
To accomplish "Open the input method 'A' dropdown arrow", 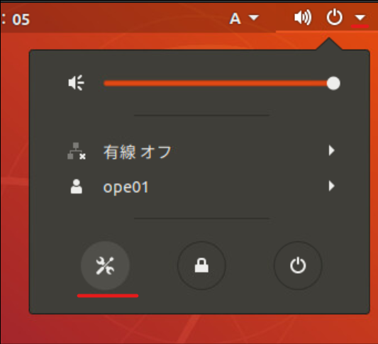I will pyautogui.click(x=254, y=18).
